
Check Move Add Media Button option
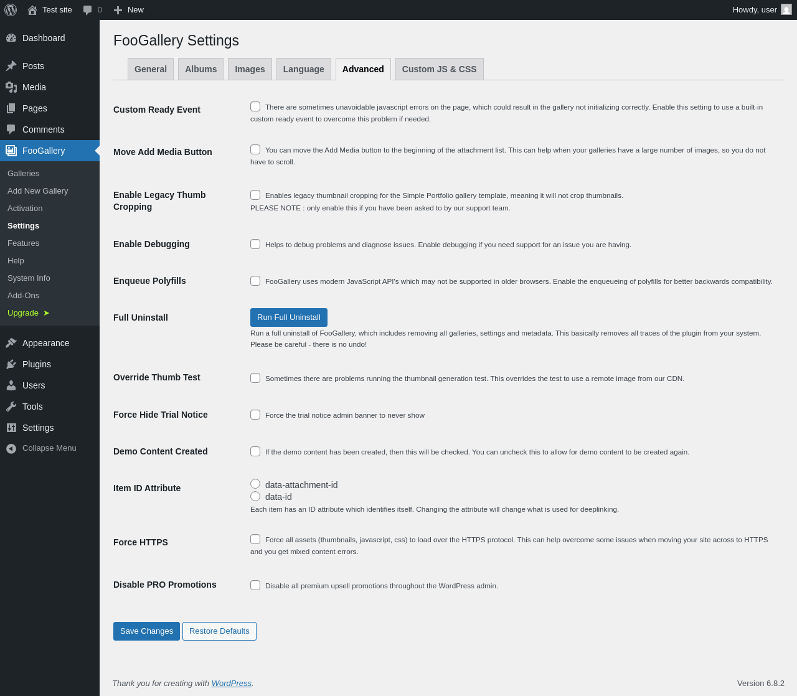tap(255, 149)
